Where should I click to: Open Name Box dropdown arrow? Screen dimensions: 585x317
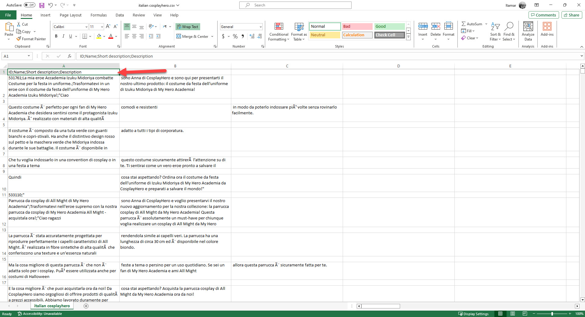(x=29, y=56)
